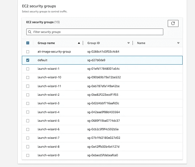Uncheck the default security group checkbox
The width and height of the screenshot is (195, 167).
(28, 60)
